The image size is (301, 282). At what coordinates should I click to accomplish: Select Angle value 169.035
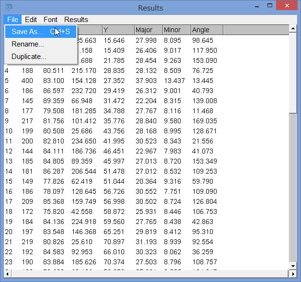[x=205, y=121]
